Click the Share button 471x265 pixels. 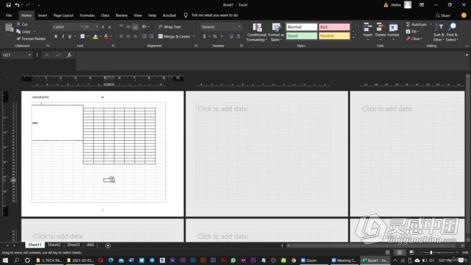click(x=442, y=15)
